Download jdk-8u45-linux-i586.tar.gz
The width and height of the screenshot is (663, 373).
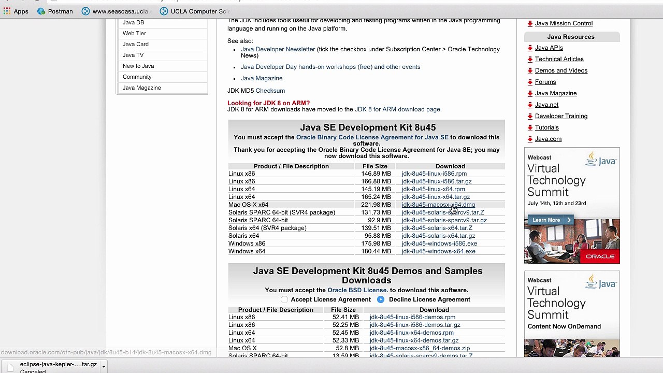coord(437,181)
